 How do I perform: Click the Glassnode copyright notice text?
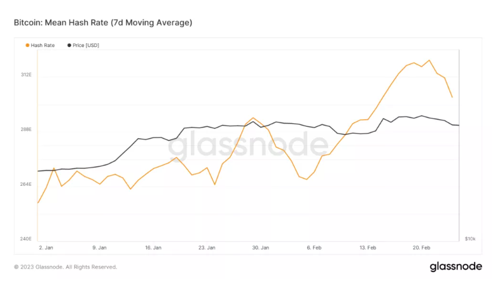coord(66,267)
